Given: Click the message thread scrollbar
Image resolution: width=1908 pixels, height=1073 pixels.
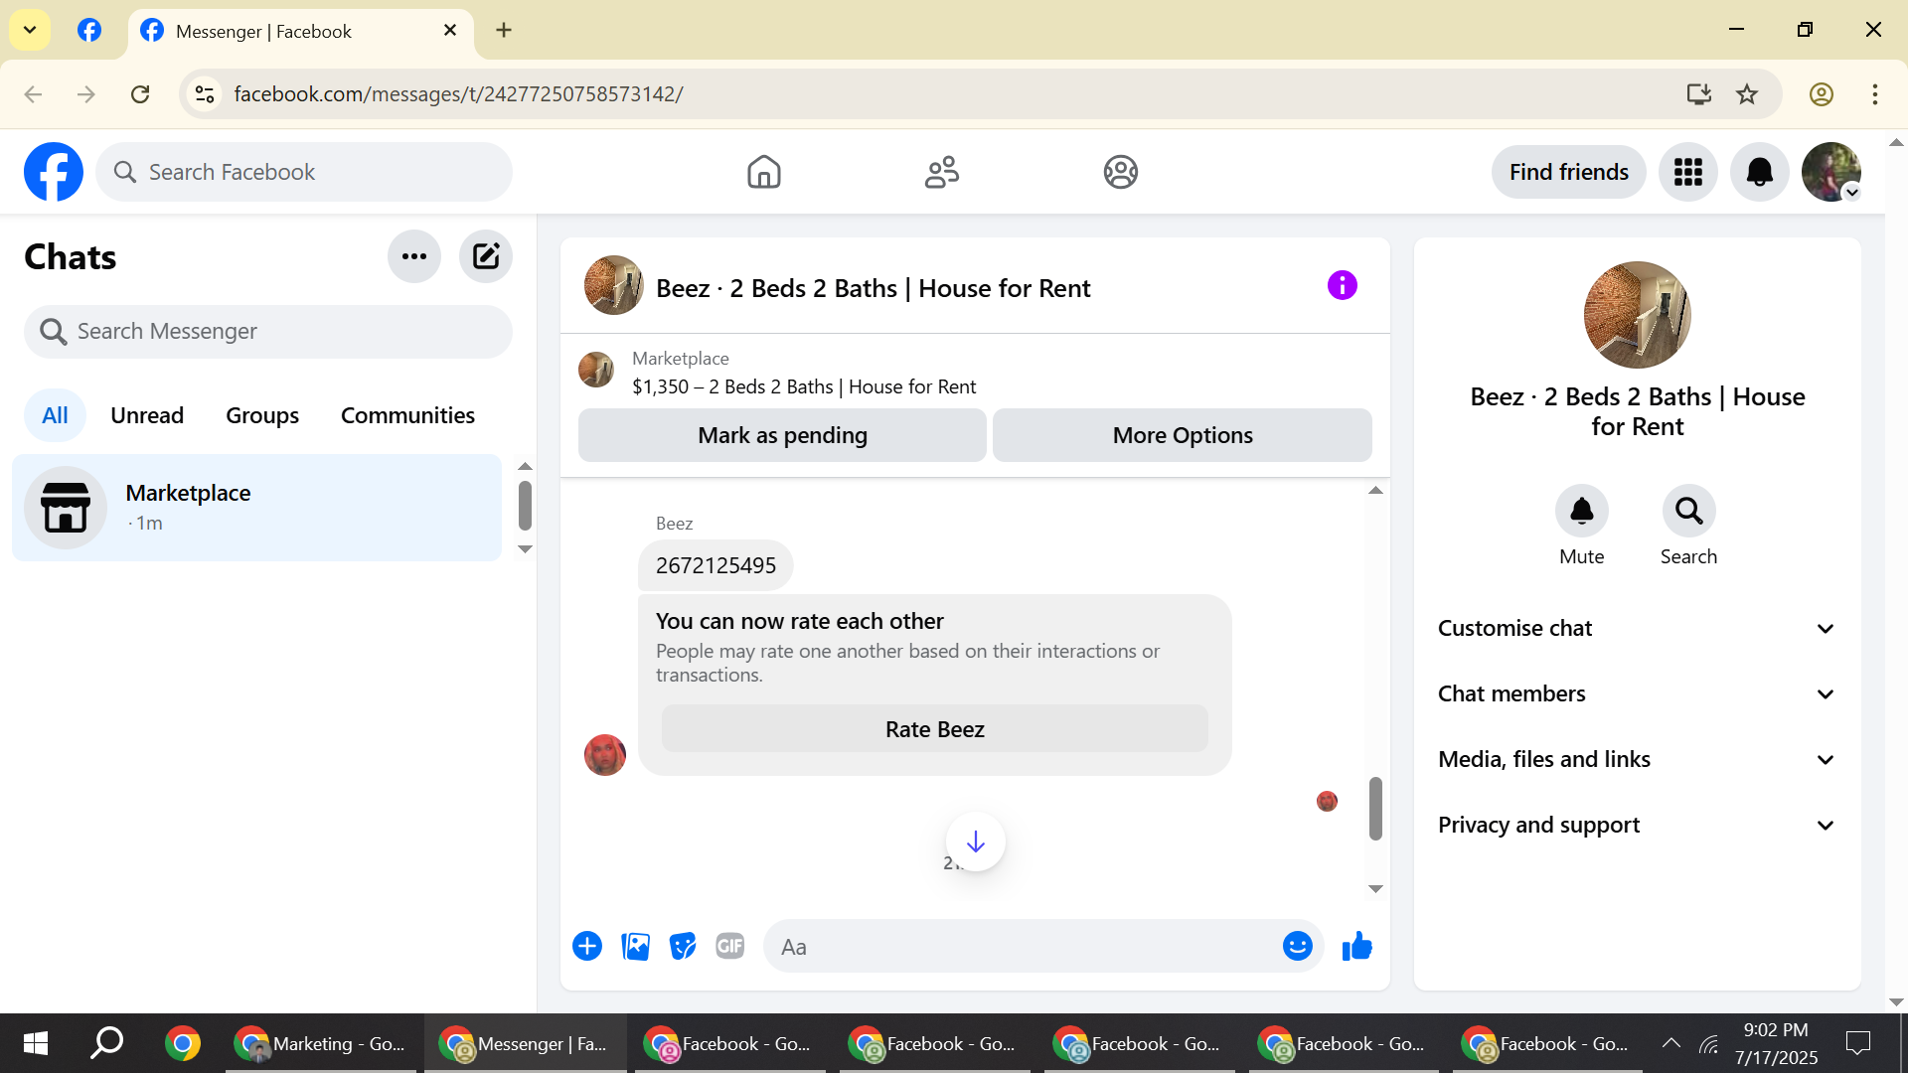Looking at the screenshot, I should click(x=1375, y=808).
